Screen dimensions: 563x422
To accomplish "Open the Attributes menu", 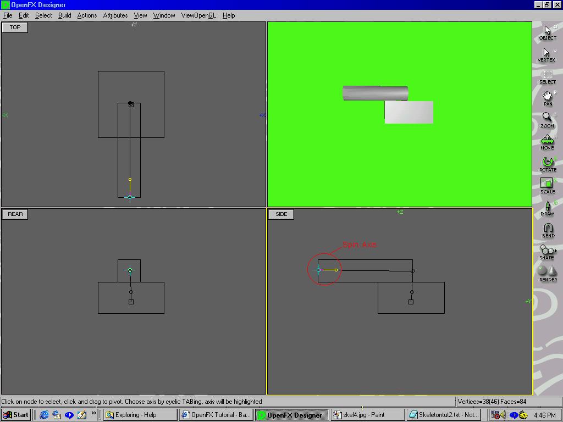I will tap(115, 15).
